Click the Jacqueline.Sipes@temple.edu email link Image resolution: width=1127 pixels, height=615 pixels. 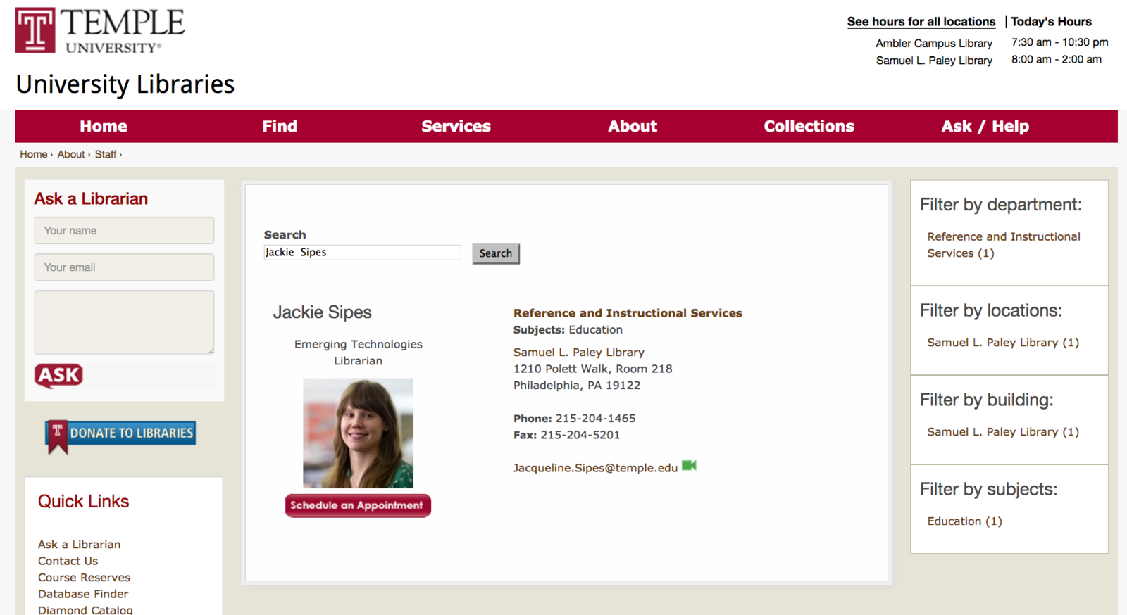[x=595, y=468]
